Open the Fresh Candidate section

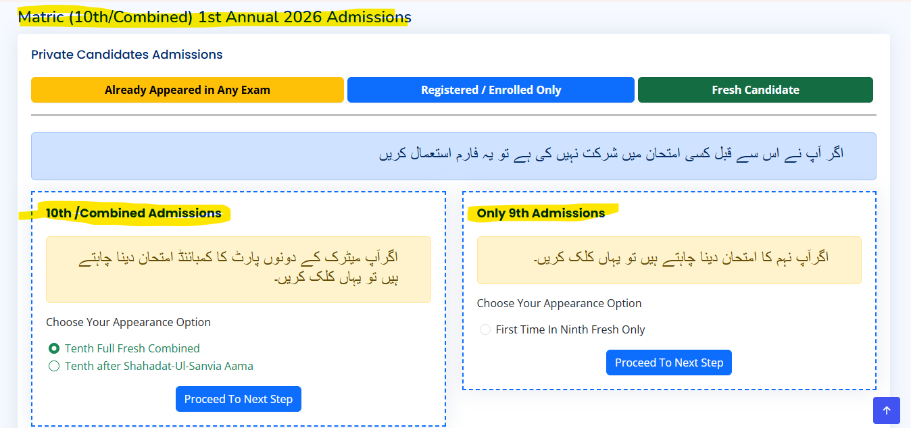point(755,89)
